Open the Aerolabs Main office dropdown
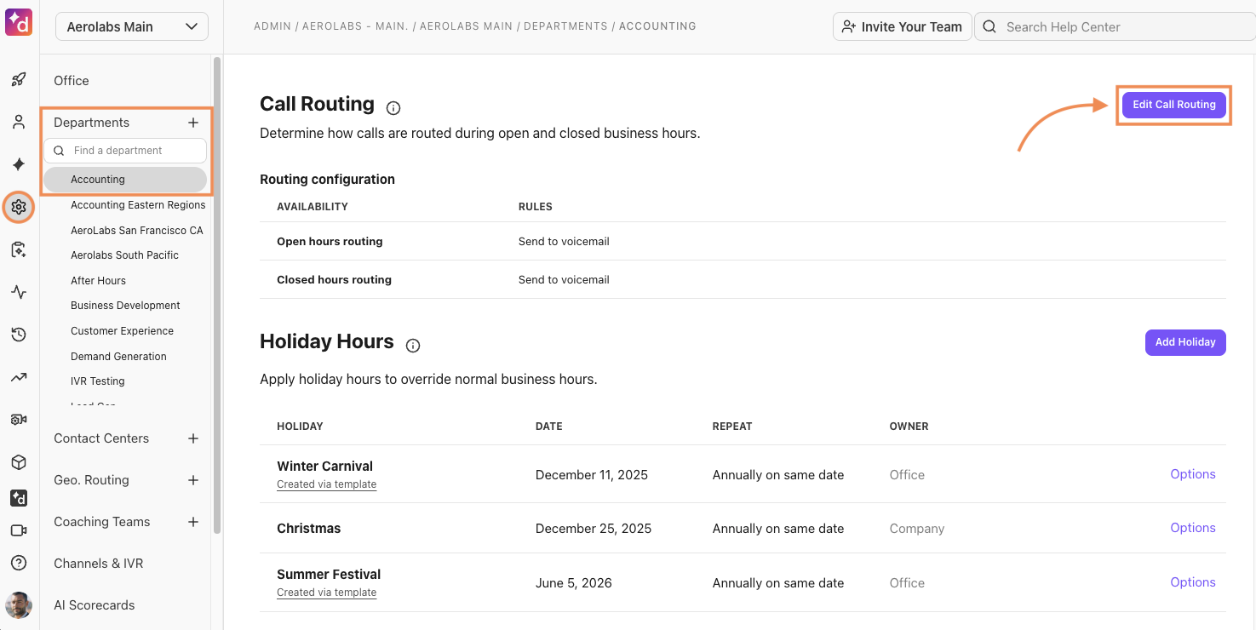The image size is (1256, 630). (132, 26)
